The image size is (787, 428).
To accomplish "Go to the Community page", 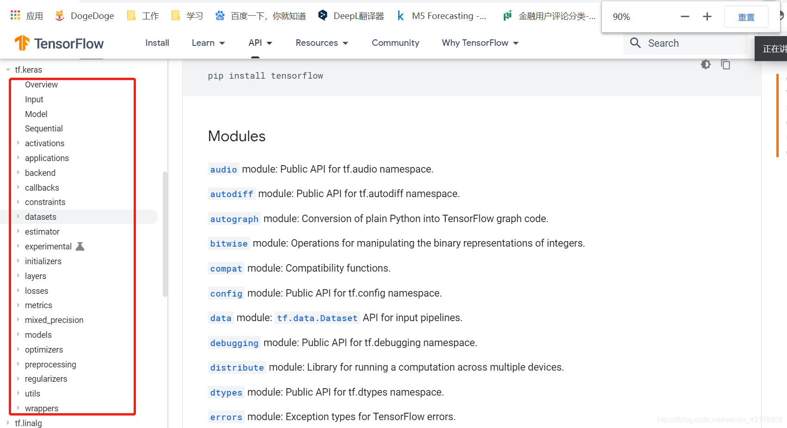I will click(395, 43).
